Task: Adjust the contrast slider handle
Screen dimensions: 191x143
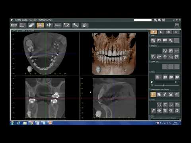Action: coord(176,82)
